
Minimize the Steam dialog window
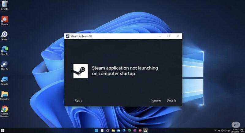tap(160, 36)
